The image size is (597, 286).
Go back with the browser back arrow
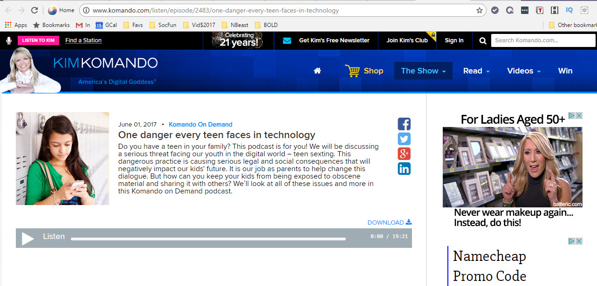[9, 10]
